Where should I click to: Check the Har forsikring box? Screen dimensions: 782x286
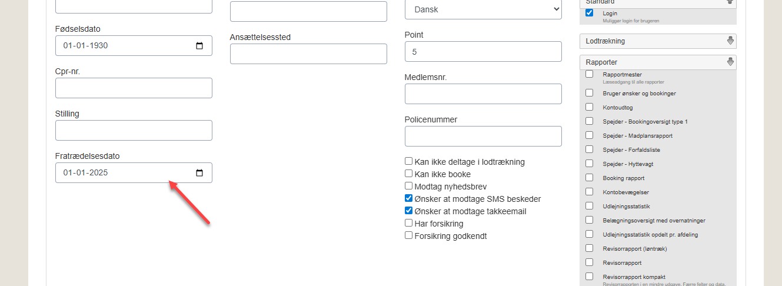(x=408, y=223)
